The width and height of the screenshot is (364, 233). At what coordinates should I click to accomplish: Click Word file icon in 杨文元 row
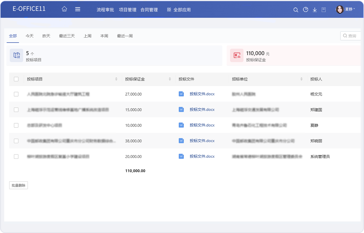pyautogui.click(x=181, y=94)
